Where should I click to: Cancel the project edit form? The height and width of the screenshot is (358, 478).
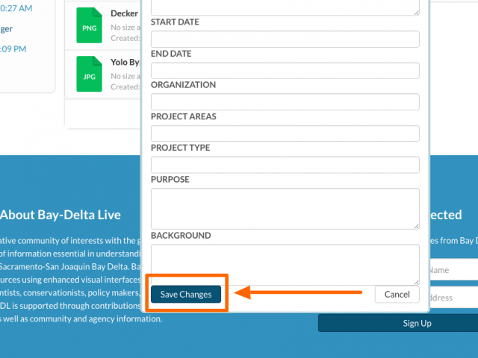[397, 295]
